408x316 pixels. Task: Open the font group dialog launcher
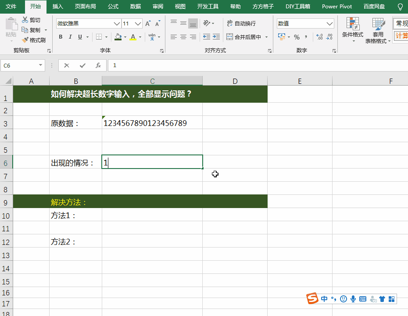click(161, 51)
